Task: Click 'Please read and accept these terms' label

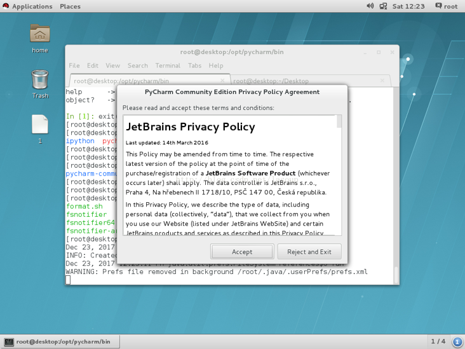Action: coord(198,107)
